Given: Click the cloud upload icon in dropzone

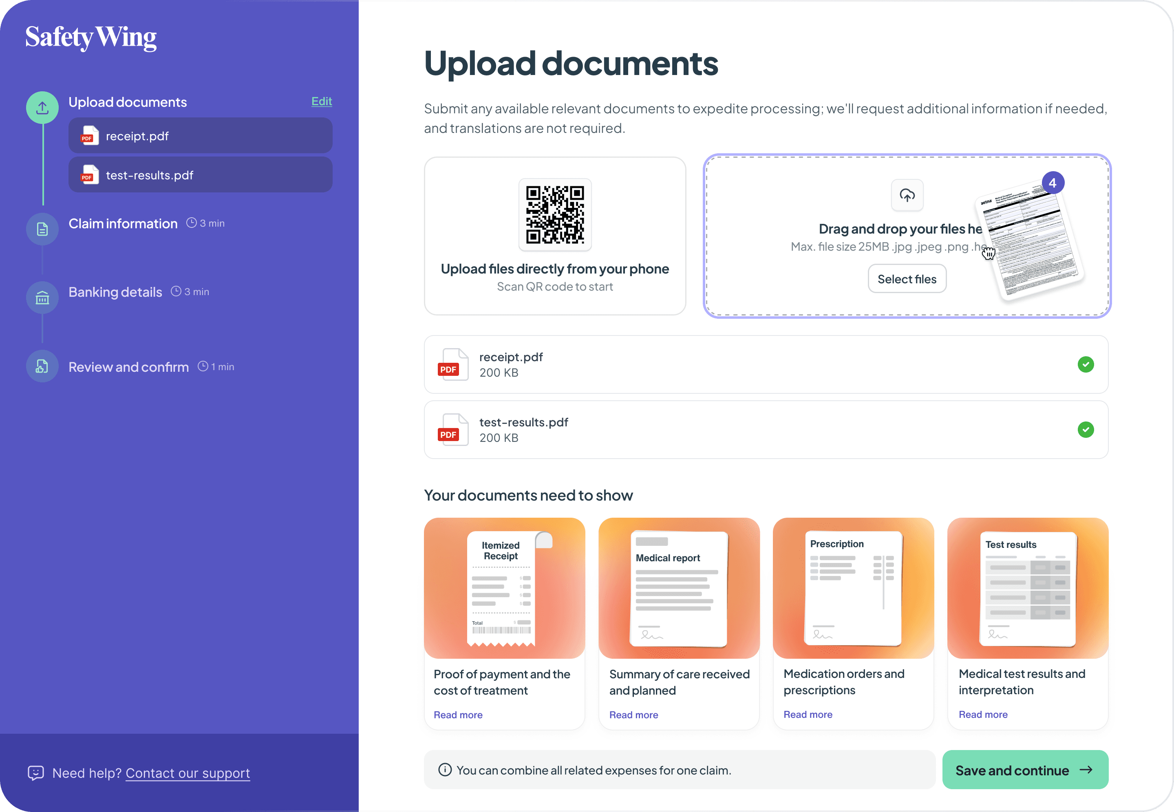Looking at the screenshot, I should [x=907, y=195].
